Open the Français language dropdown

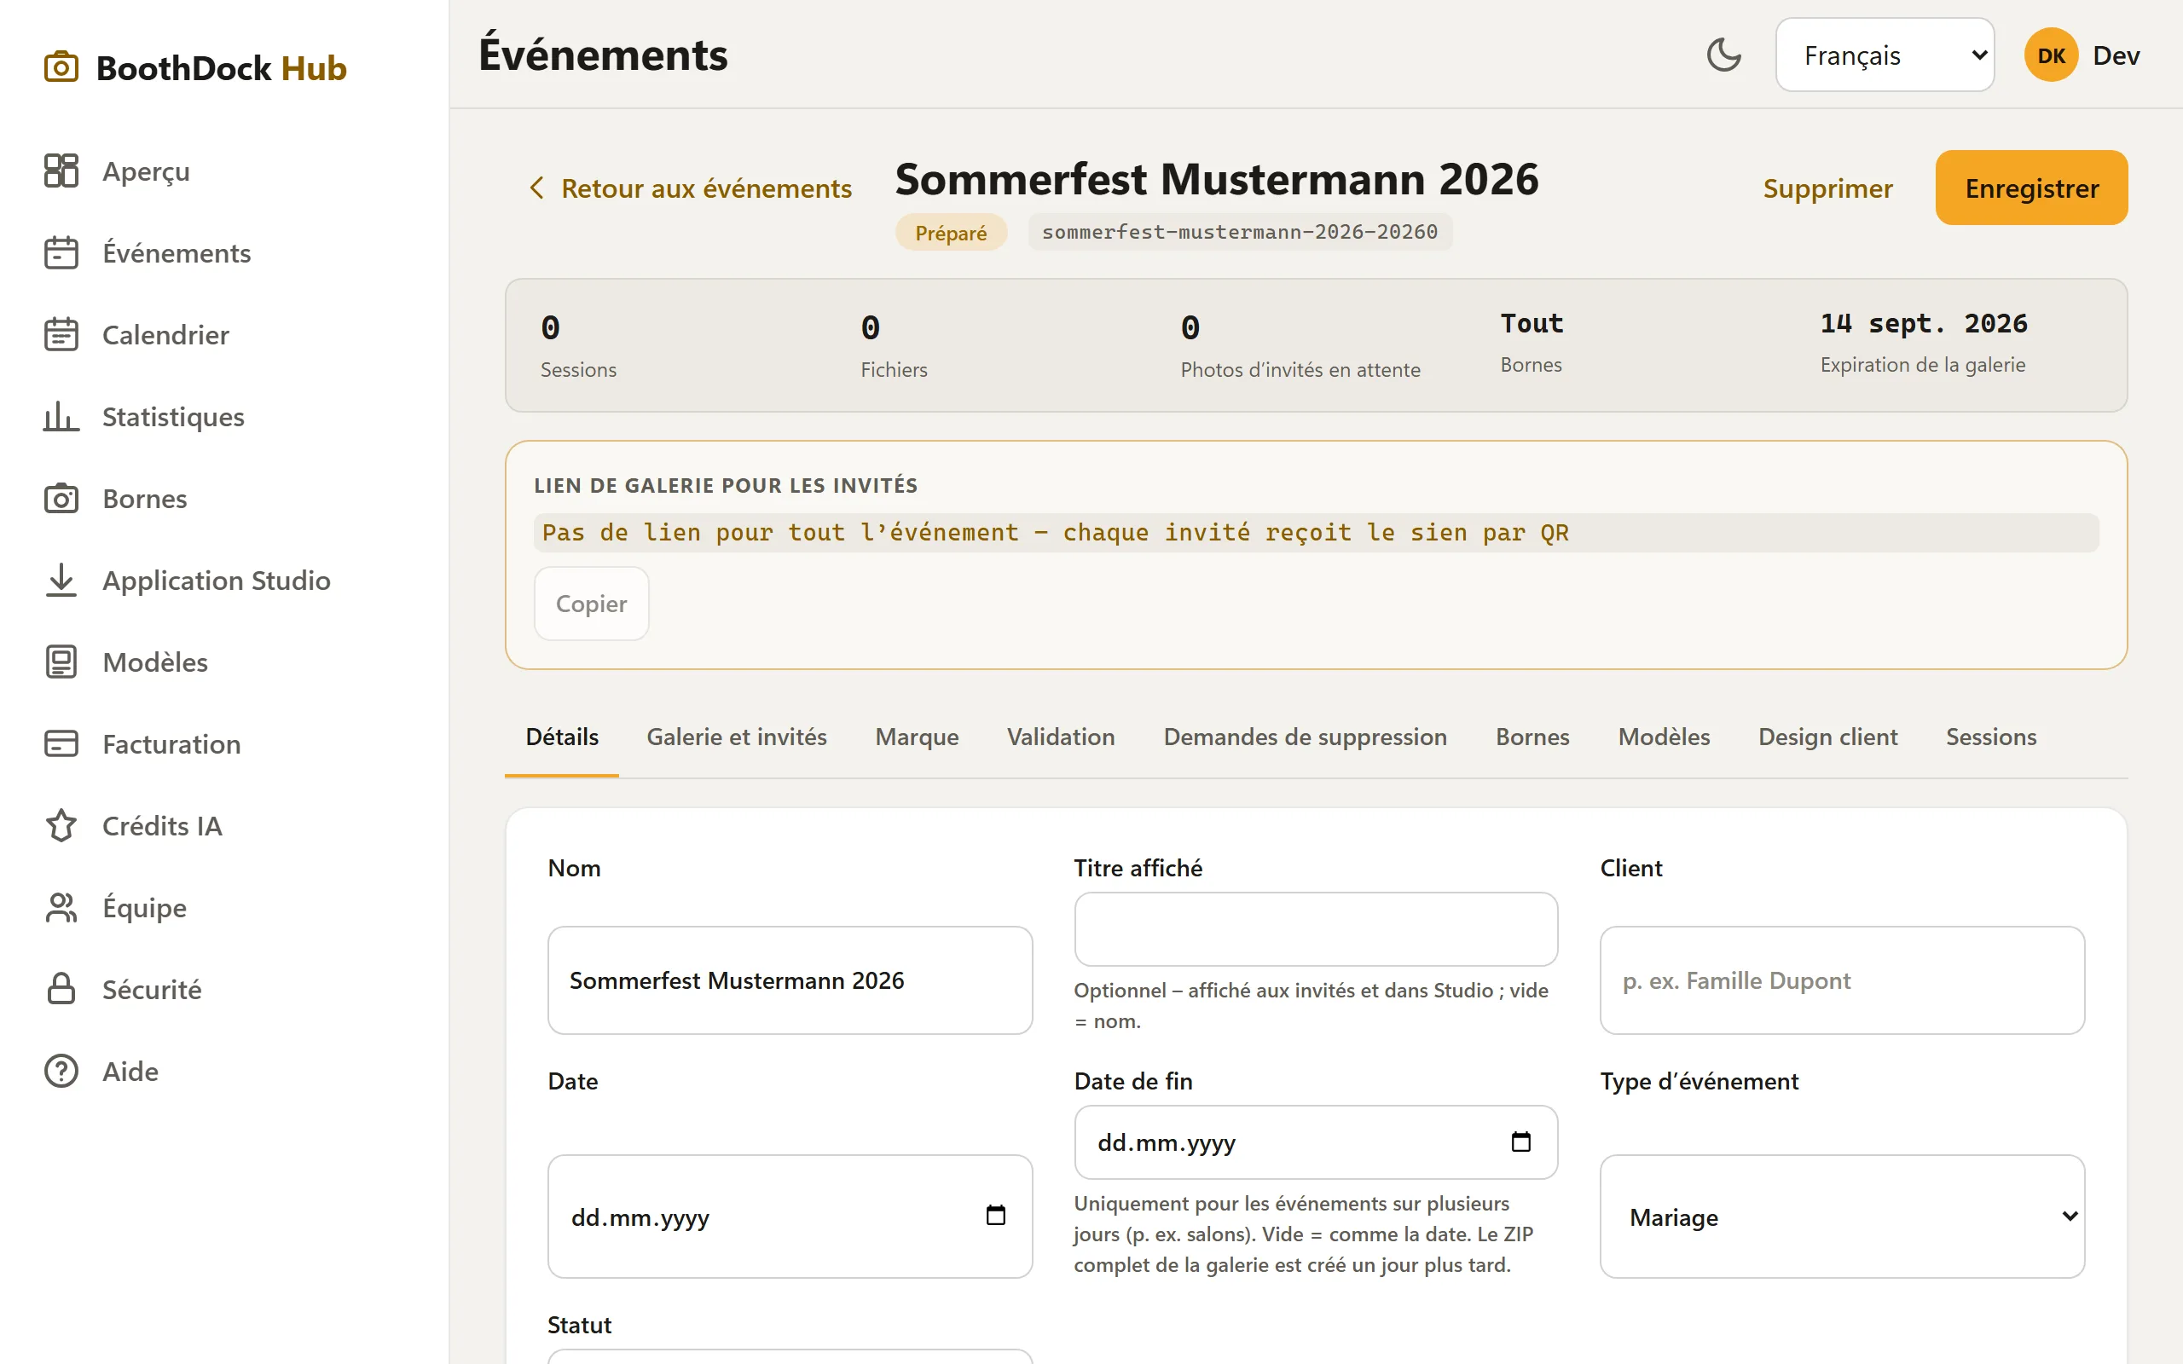(1885, 55)
